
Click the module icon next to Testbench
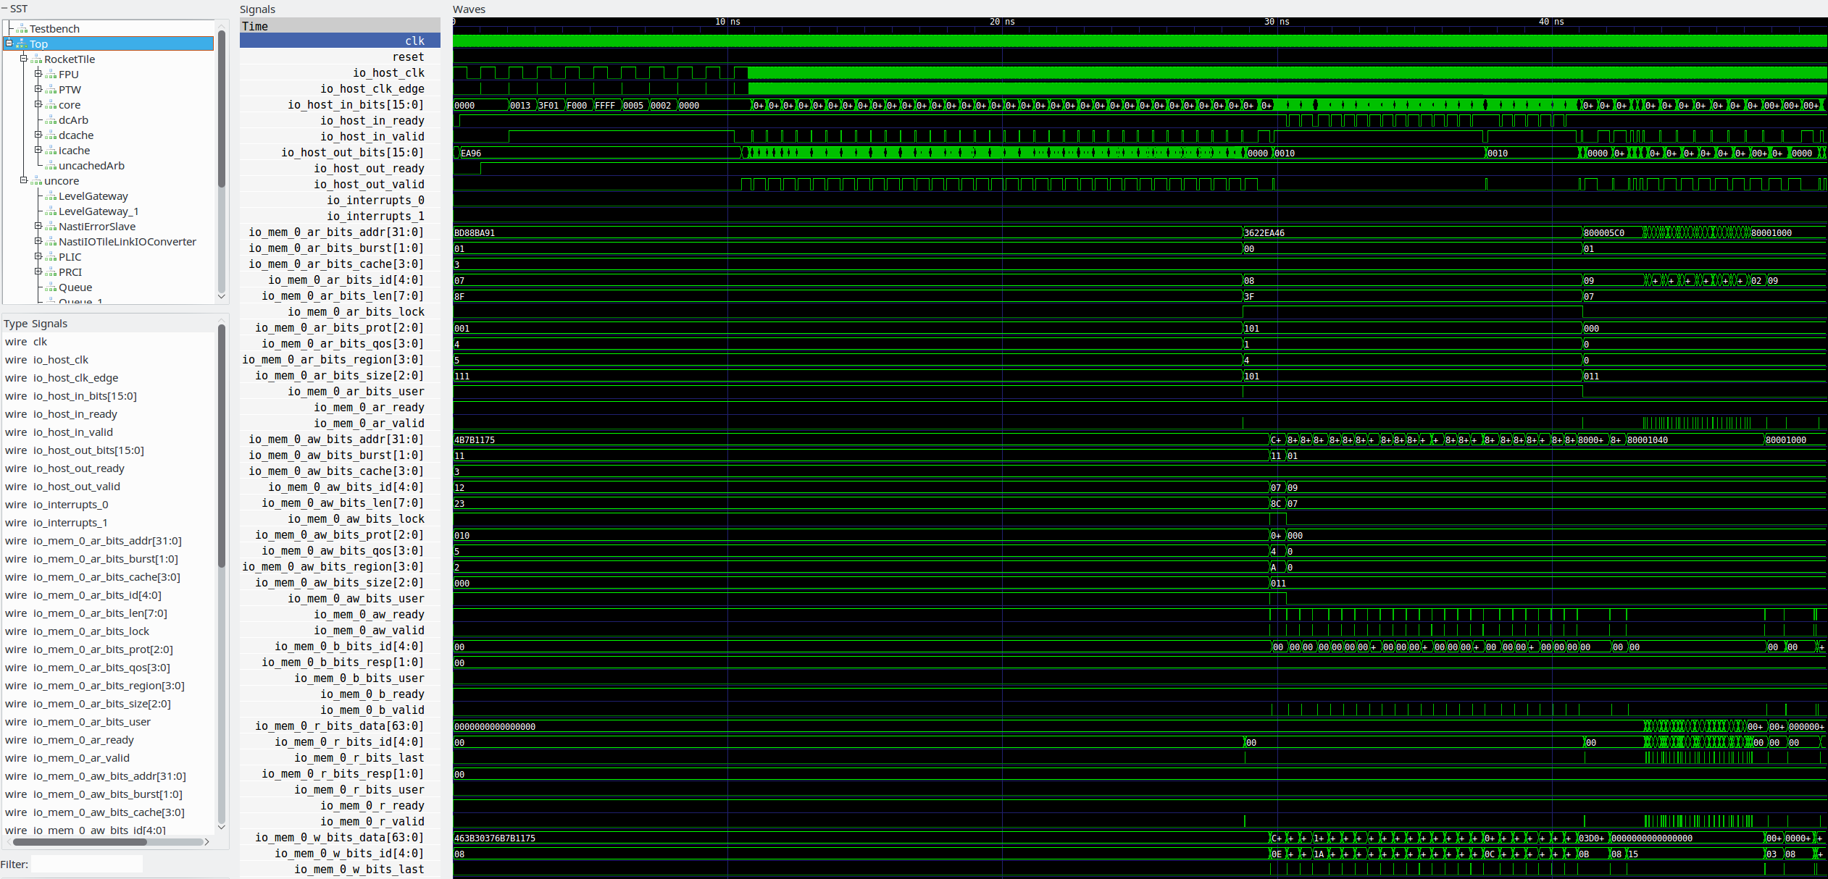click(21, 28)
